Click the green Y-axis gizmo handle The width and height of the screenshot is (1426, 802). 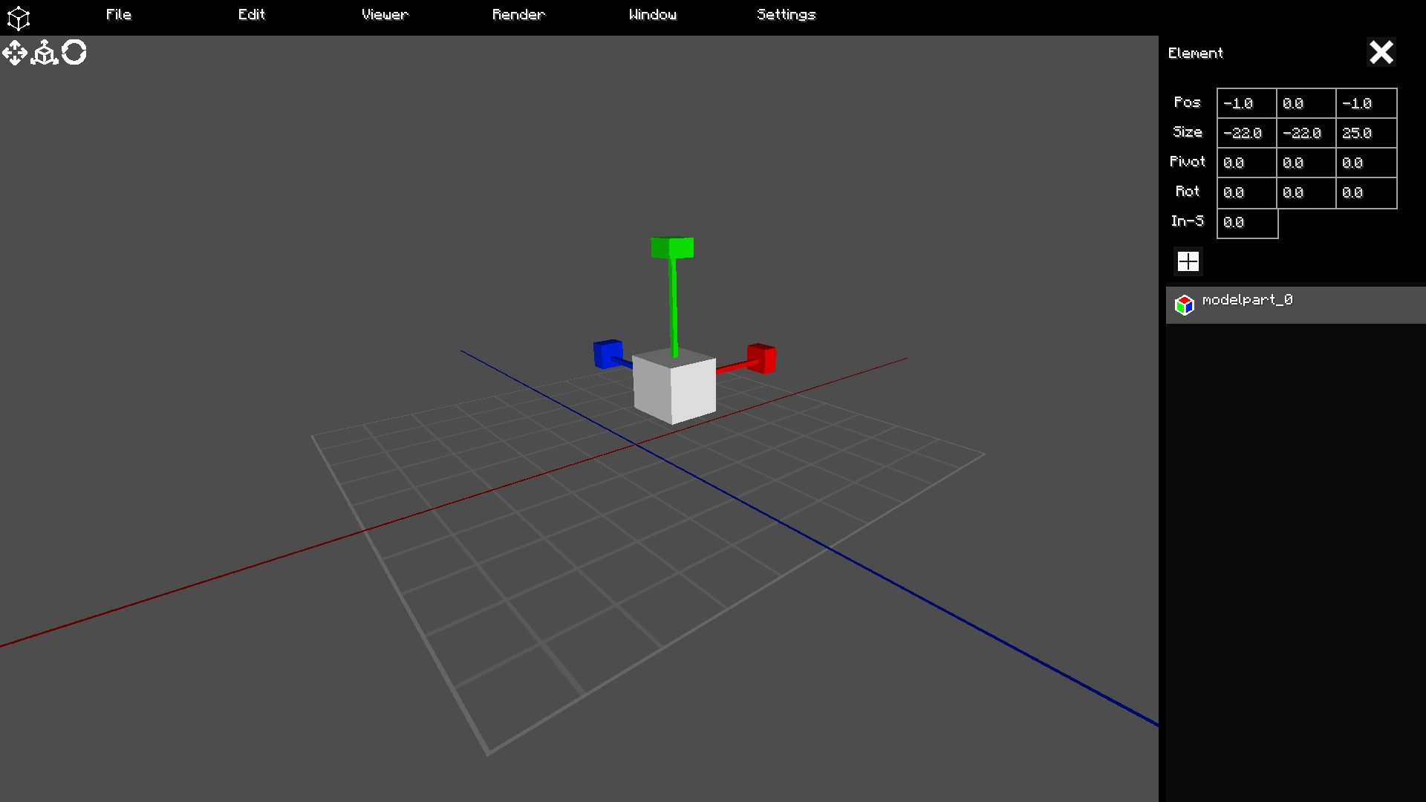click(x=672, y=247)
